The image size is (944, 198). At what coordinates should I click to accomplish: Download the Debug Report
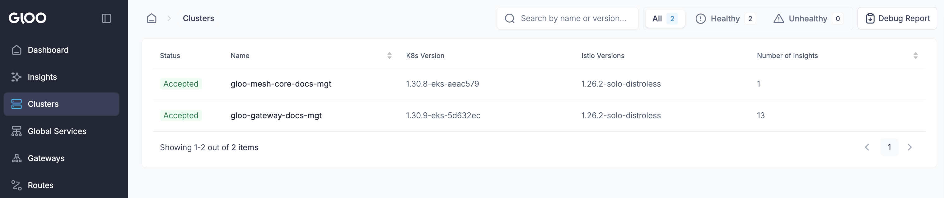pyautogui.click(x=897, y=18)
